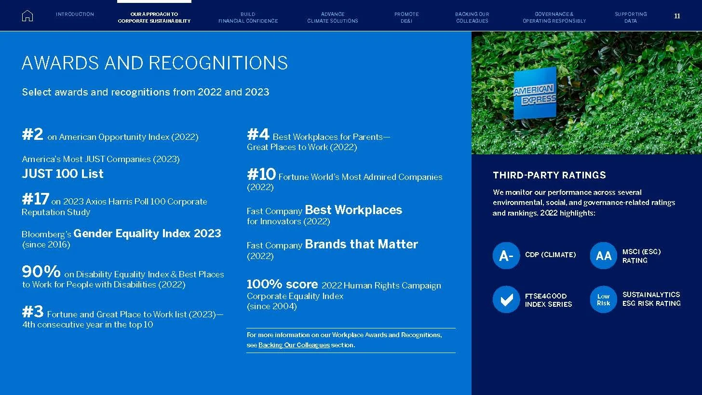Click the Low Risk Sustainalytics badge
The image size is (702, 395).
[x=603, y=300]
